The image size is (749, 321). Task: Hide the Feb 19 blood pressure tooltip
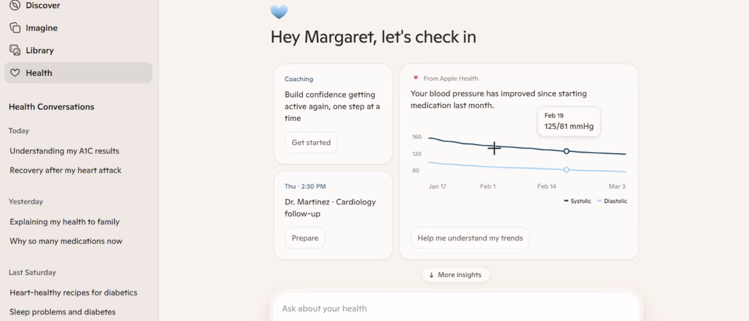(569, 121)
